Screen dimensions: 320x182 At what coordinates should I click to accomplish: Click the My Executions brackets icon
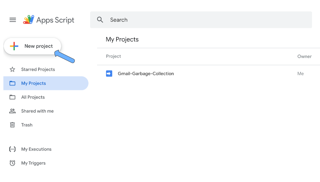pyautogui.click(x=12, y=149)
